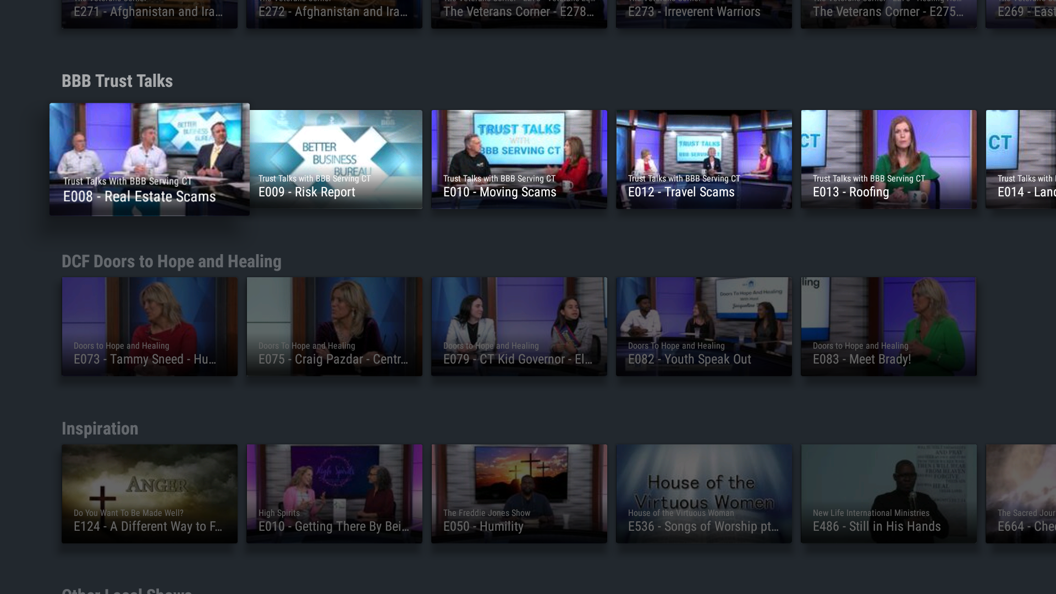Open E079 CT Kid Governor episode
This screenshot has width=1056, height=594.
[519, 326]
